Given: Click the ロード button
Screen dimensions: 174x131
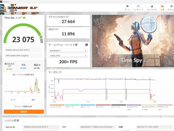Looking at the screenshot, I should click(13, 100).
